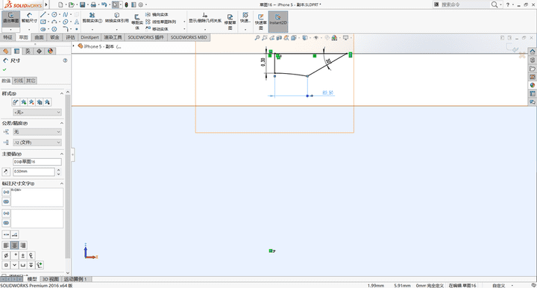Select the Line sketch tool
537x288 pixels.
(43, 14)
